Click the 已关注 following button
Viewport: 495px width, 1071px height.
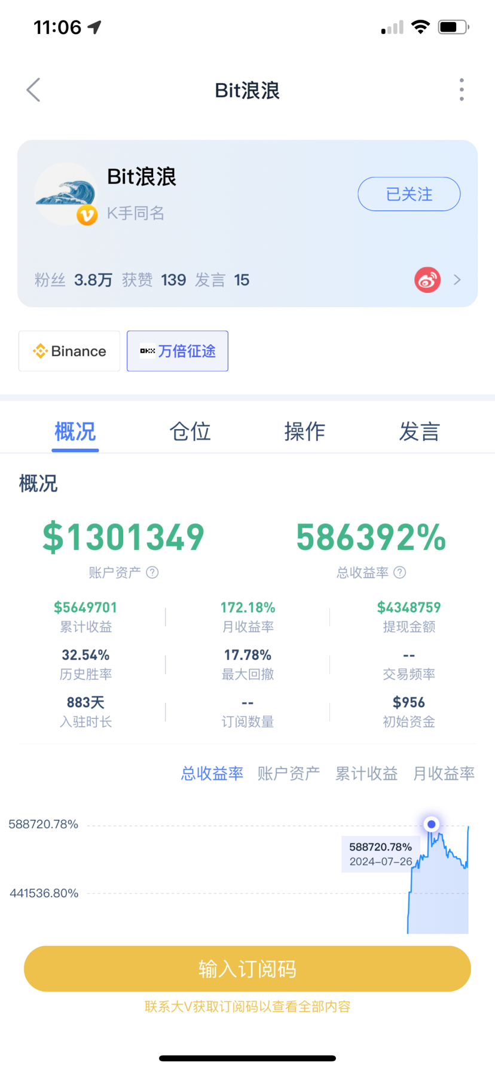click(x=409, y=194)
